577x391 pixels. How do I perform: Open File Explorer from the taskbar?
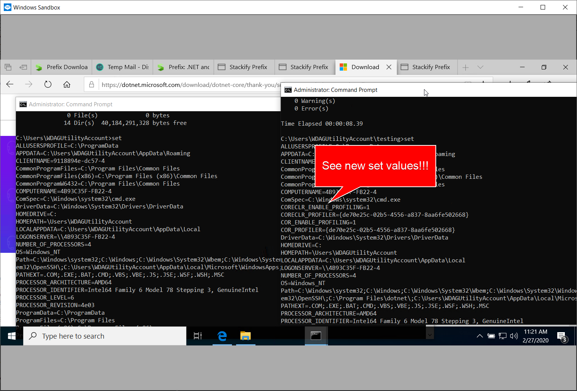246,336
